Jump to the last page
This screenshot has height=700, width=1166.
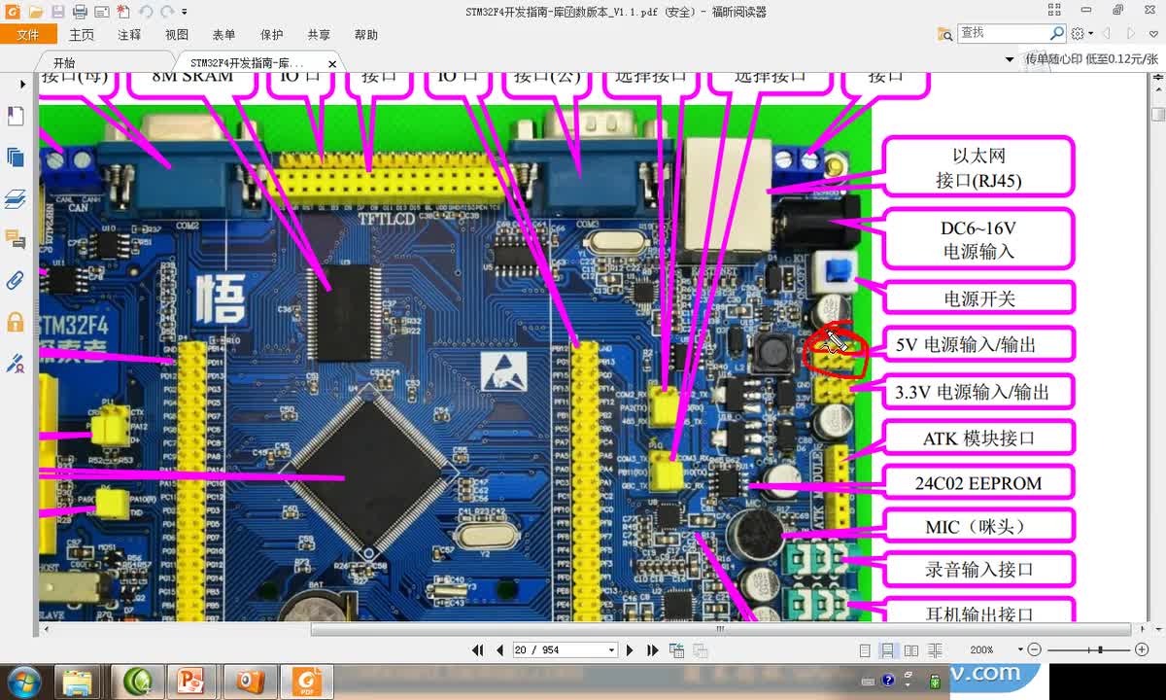652,650
